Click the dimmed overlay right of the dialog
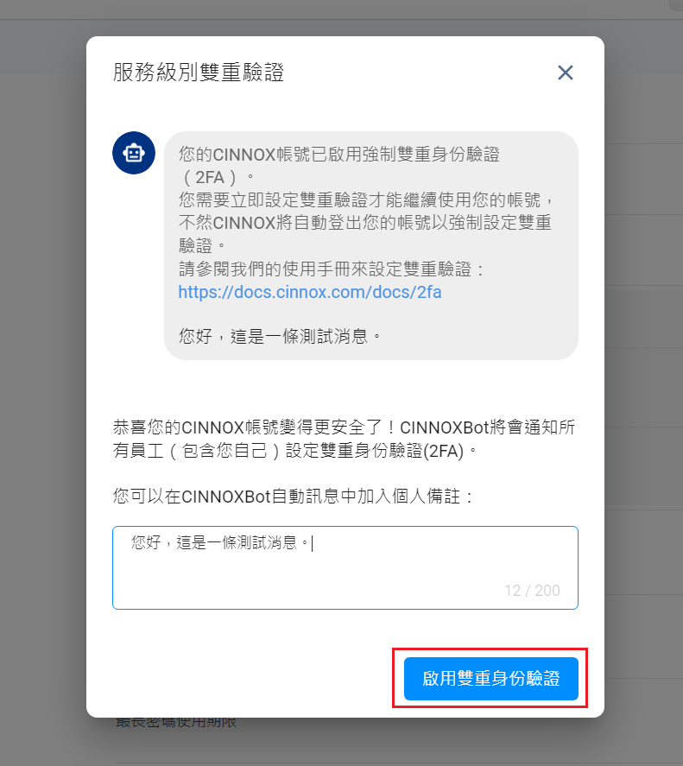Screen dimensions: 683x766 coord(644,383)
